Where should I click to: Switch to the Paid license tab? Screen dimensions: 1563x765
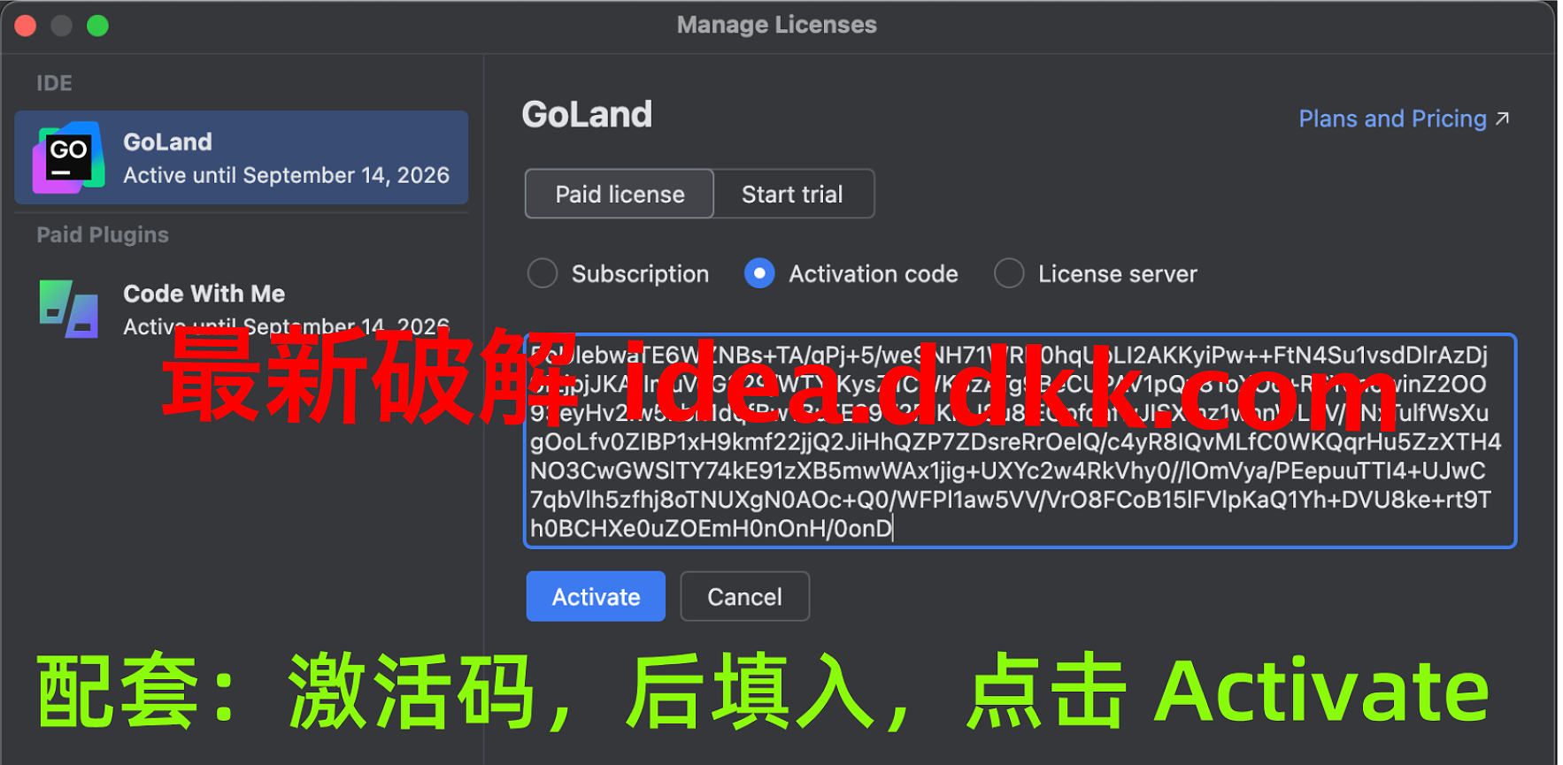tap(620, 194)
